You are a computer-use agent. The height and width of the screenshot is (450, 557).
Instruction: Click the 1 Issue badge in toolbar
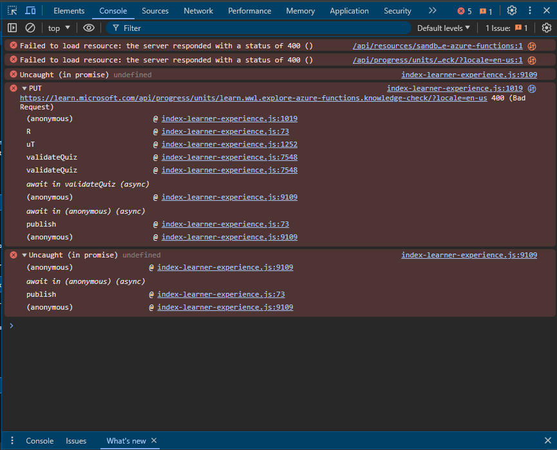[x=507, y=28]
